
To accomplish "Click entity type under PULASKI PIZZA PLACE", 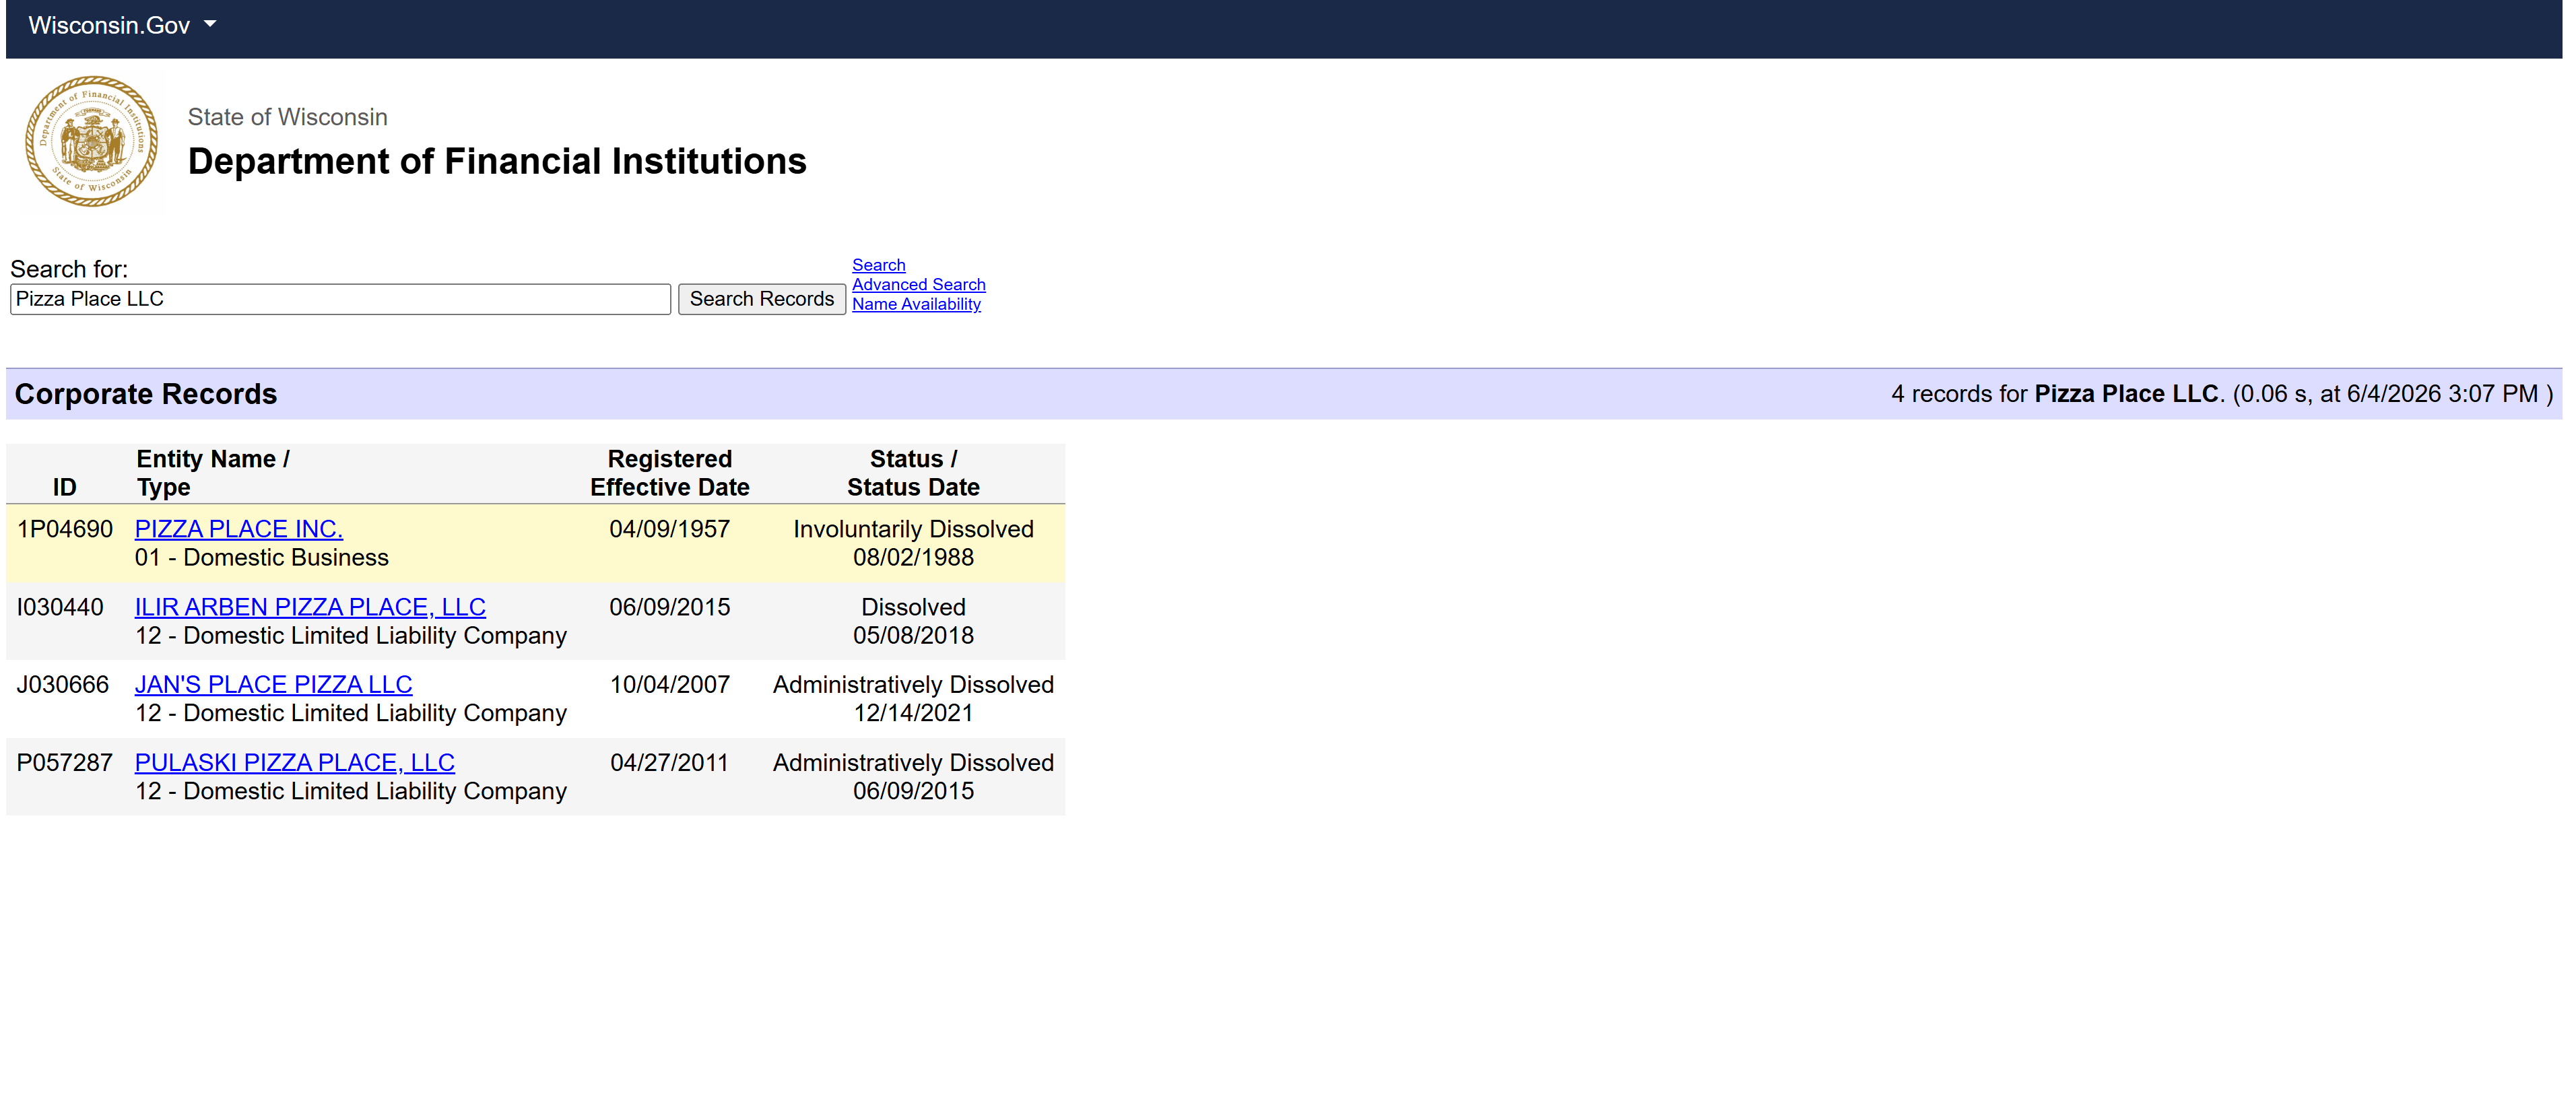I will click(x=351, y=790).
